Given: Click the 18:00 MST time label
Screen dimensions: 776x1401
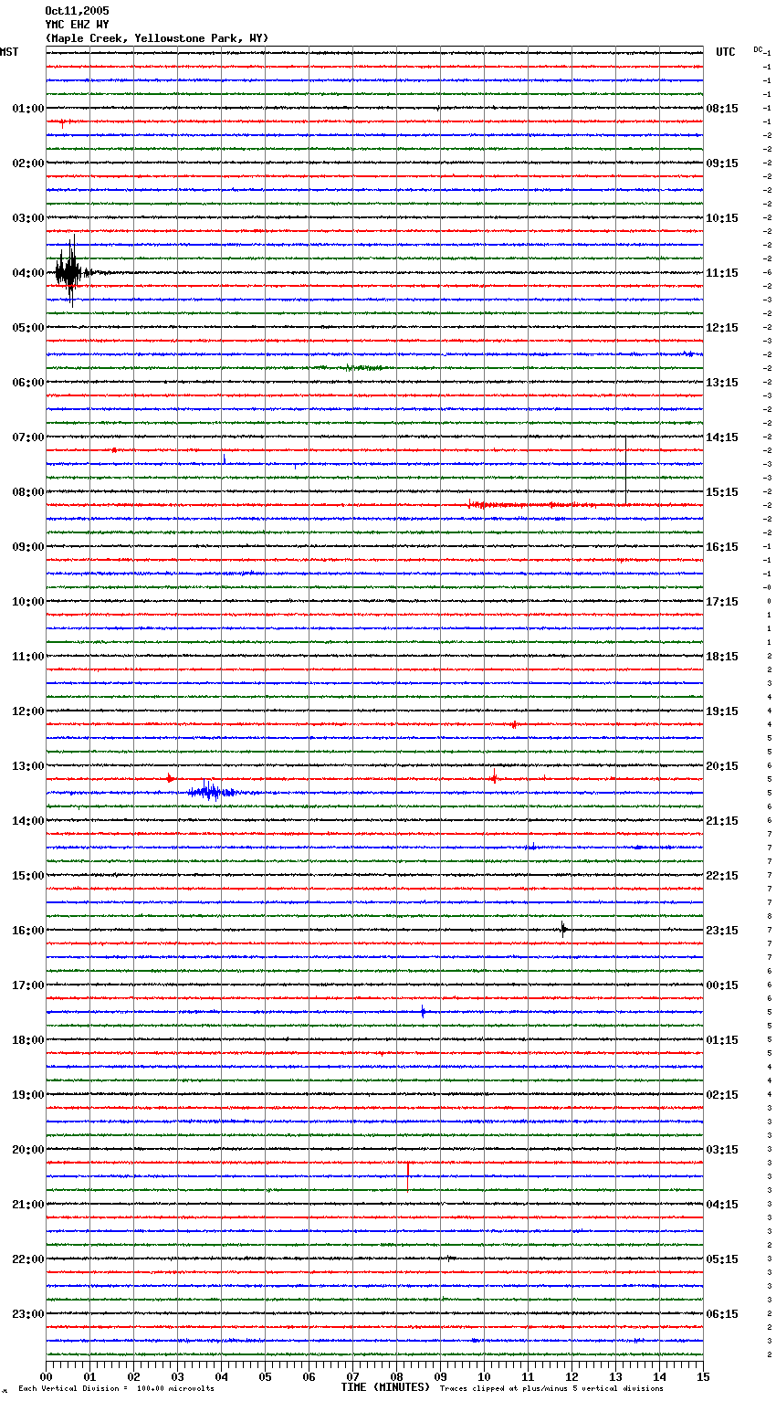Looking at the screenshot, I should [x=28, y=1040].
